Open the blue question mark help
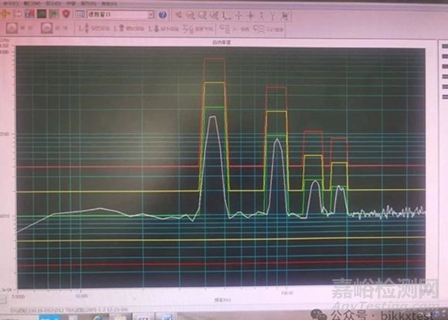This screenshot has height=320, width=448. pyautogui.click(x=162, y=15)
